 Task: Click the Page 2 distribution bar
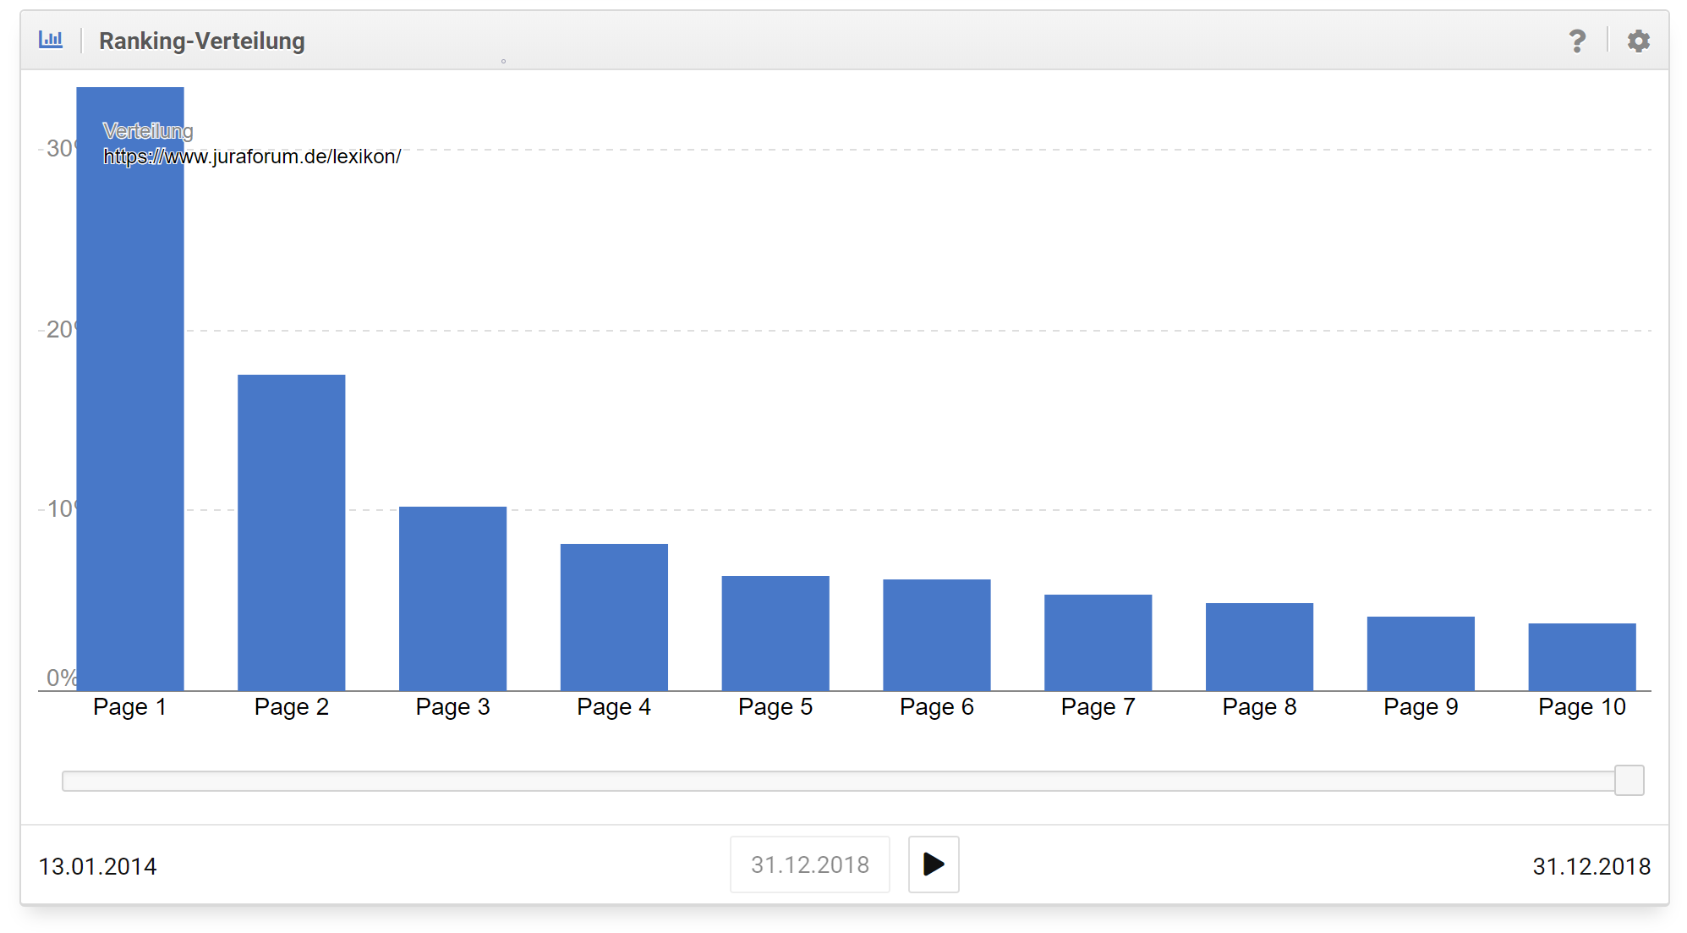tap(291, 533)
